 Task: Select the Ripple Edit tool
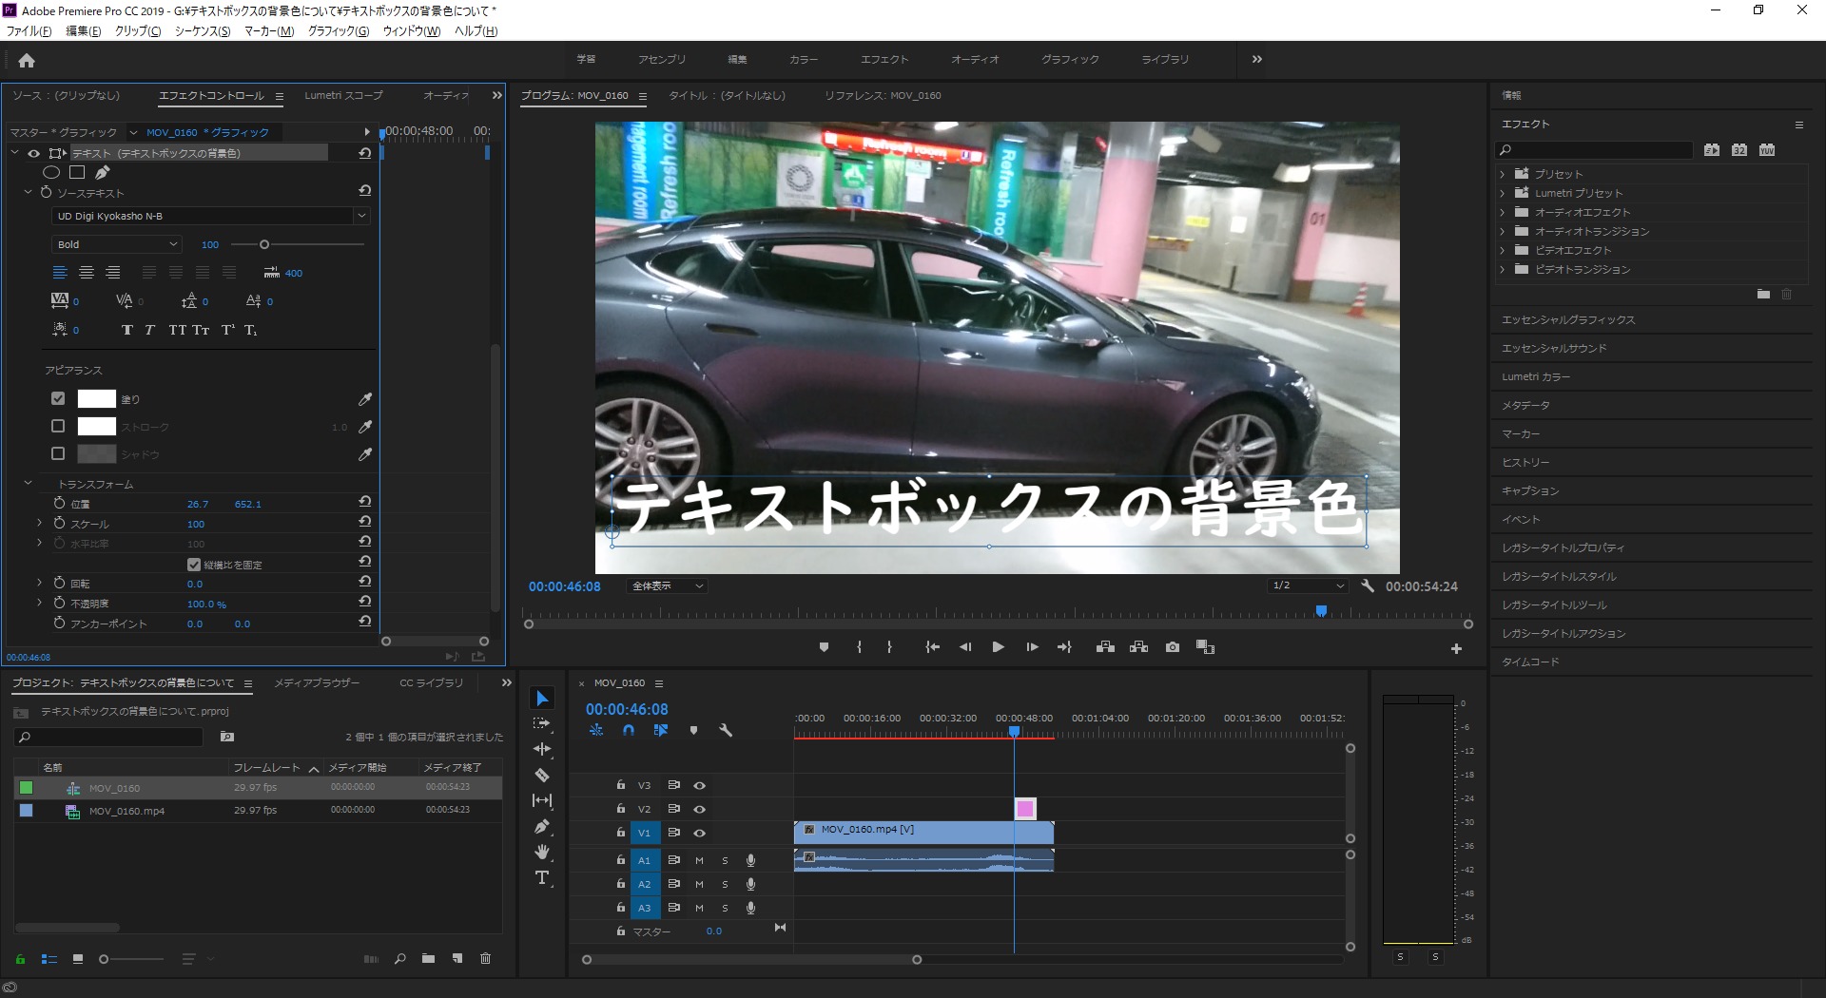542,749
